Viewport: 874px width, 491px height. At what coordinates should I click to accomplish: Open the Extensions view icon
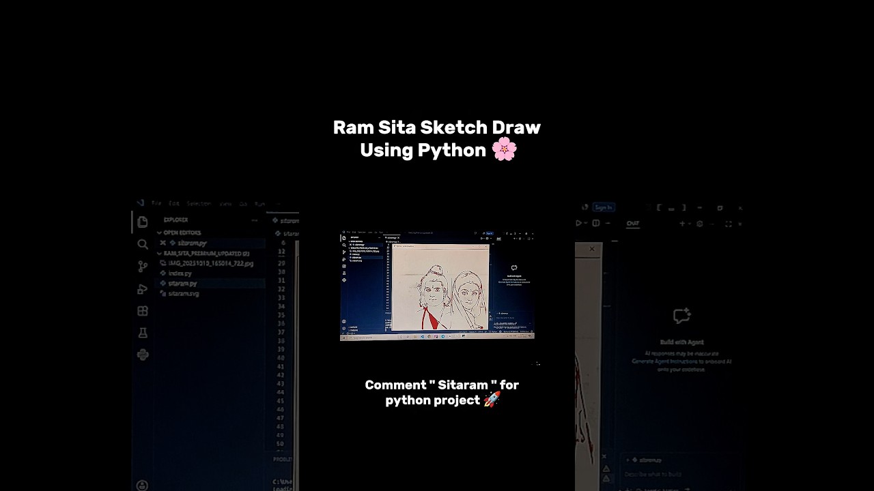tap(142, 311)
